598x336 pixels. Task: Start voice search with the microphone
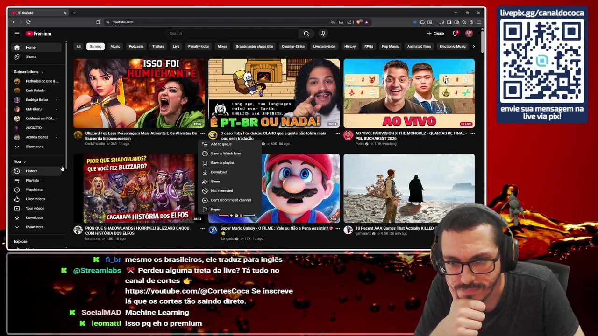pyautogui.click(x=323, y=34)
